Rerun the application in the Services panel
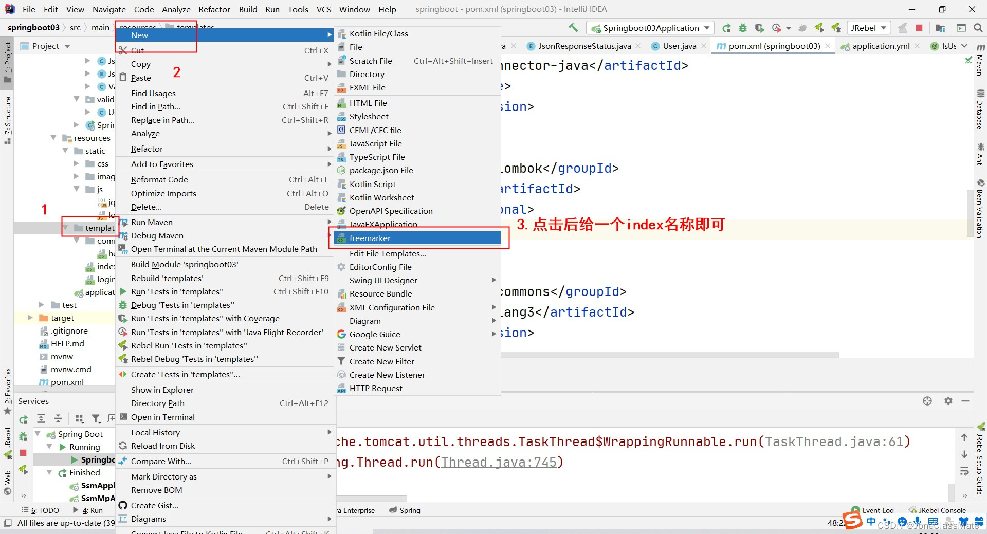 [x=24, y=419]
